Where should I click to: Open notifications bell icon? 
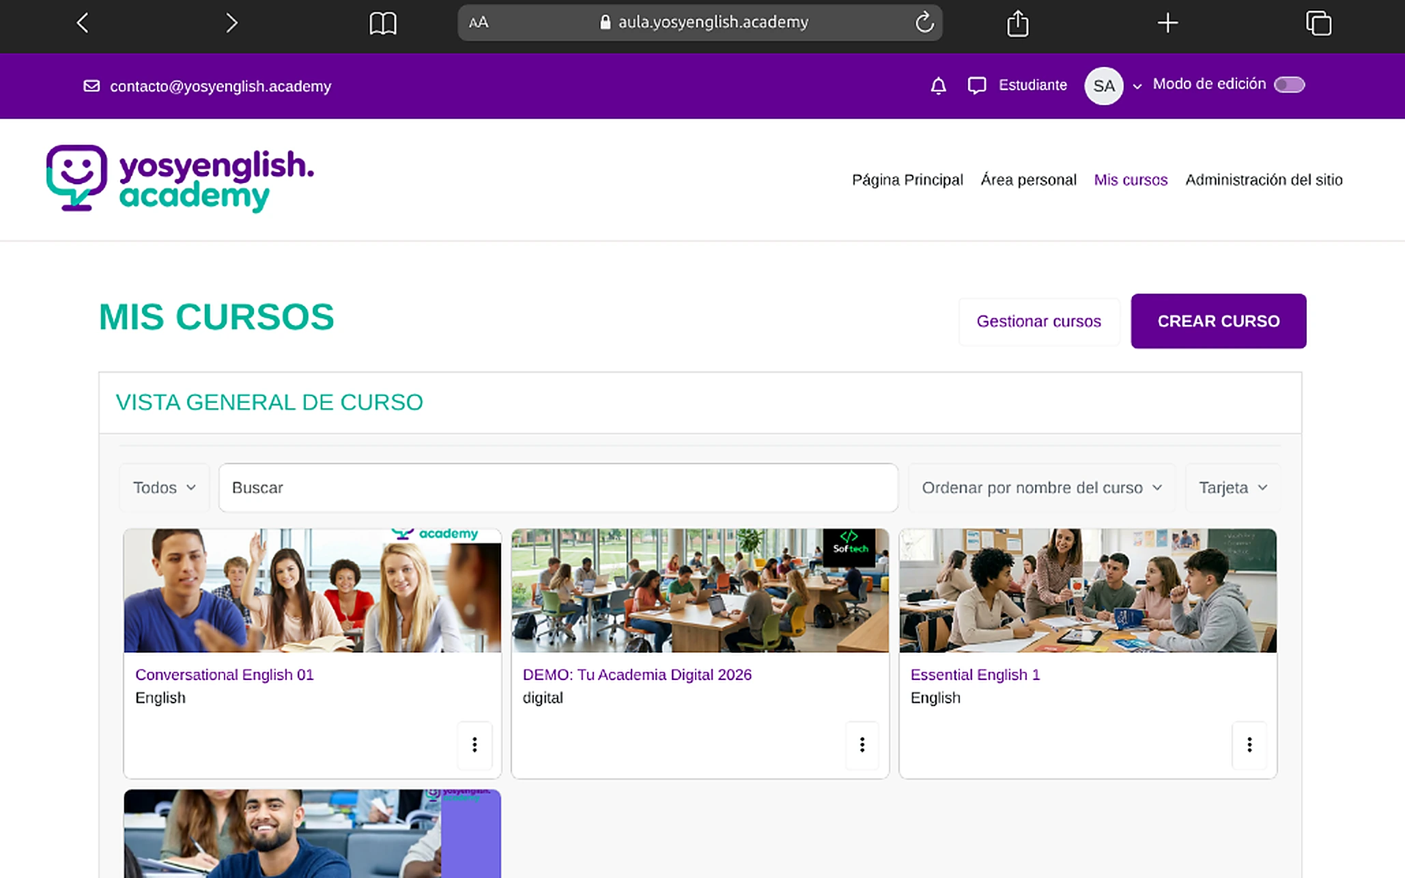[x=938, y=85]
